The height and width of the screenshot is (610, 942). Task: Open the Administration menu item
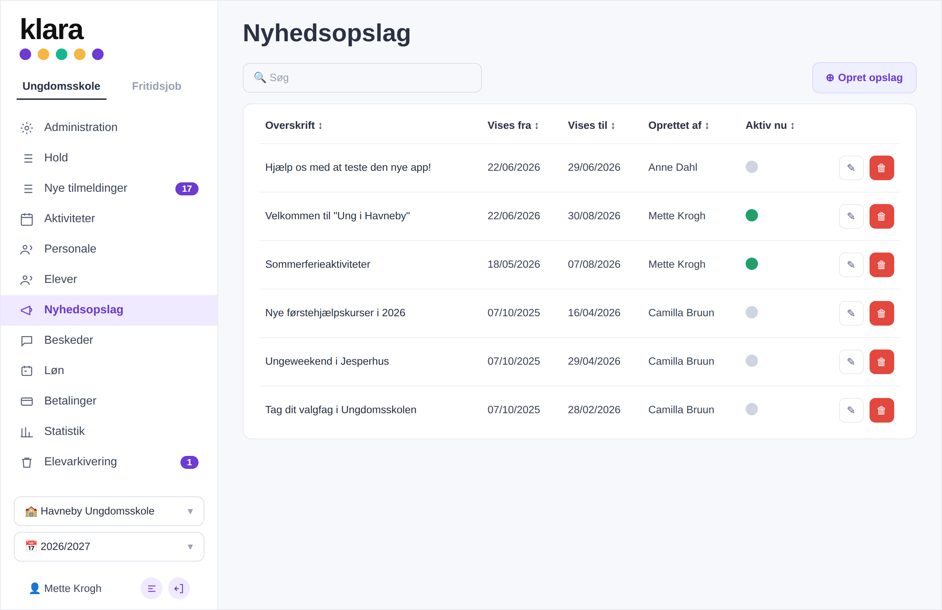109,127
